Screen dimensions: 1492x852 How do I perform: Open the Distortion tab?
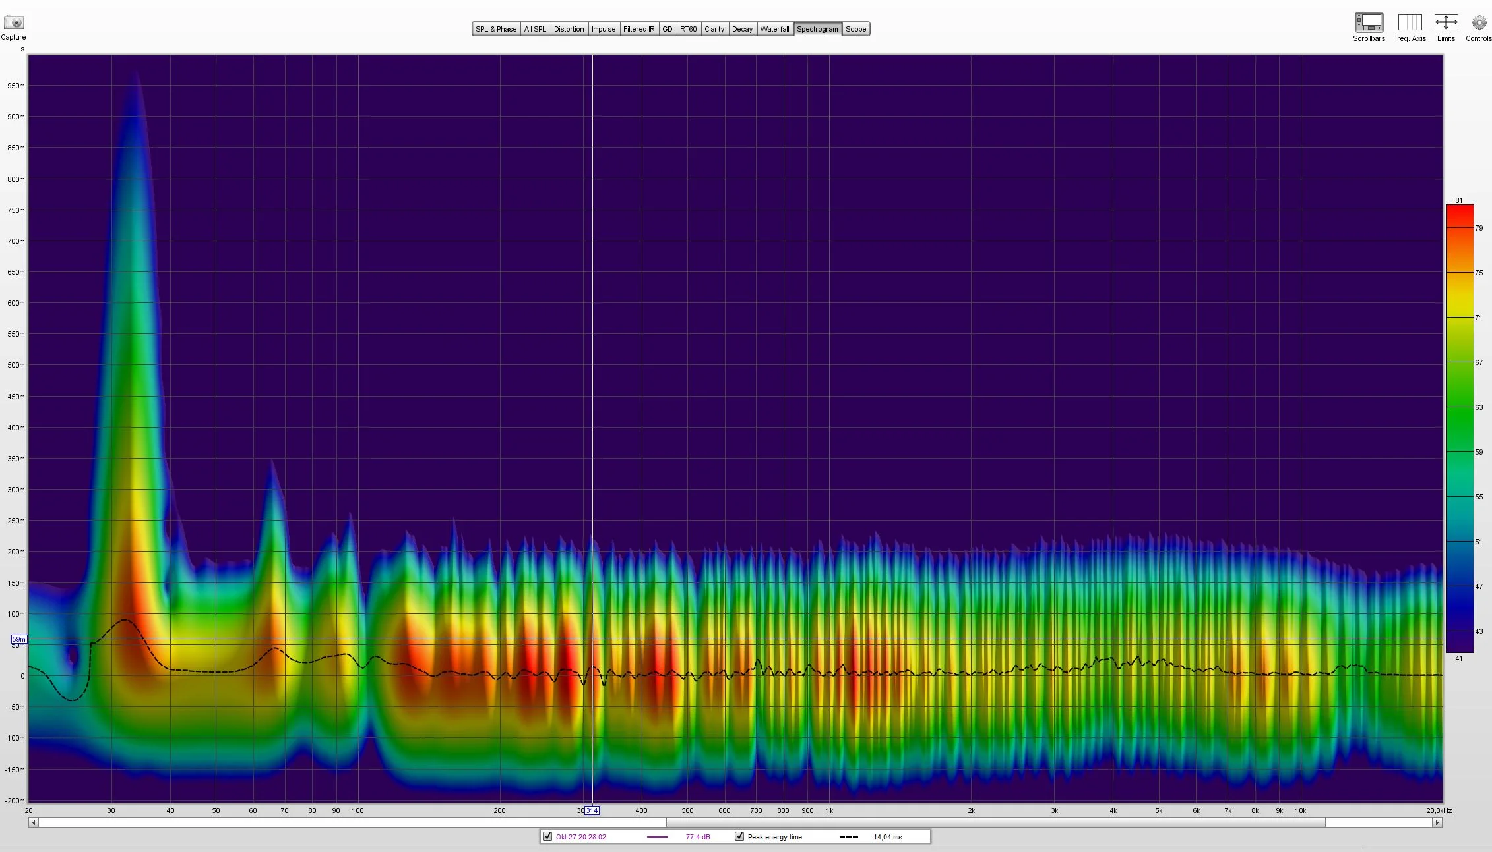click(x=569, y=29)
